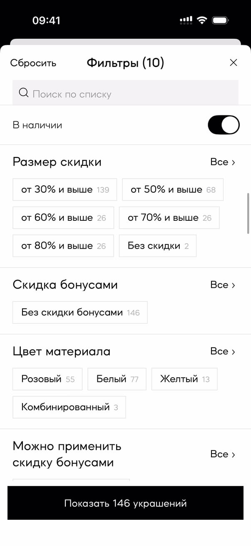Choose 'от 70% и выше' filter
This screenshot has height=546, width=251.
pyautogui.click(x=169, y=218)
